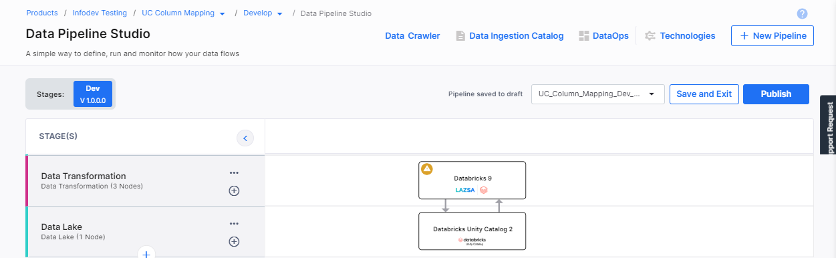Open DataOps link

pyautogui.click(x=610, y=36)
